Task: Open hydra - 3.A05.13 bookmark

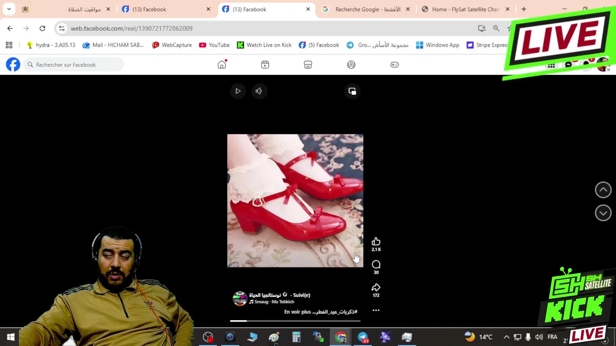Action: pyautogui.click(x=51, y=45)
